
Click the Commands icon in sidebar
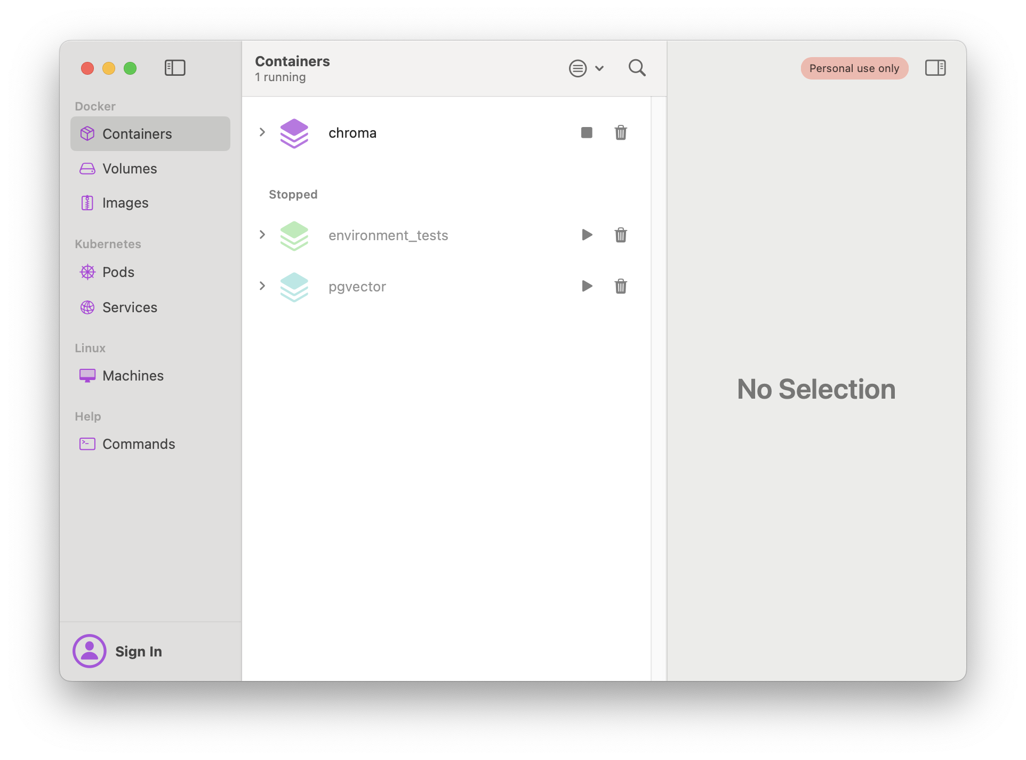tap(87, 444)
